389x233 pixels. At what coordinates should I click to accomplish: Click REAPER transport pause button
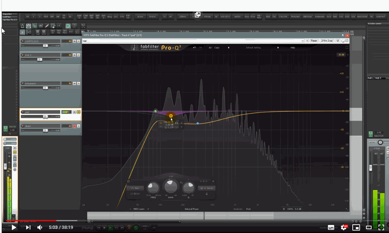click(x=116, y=227)
